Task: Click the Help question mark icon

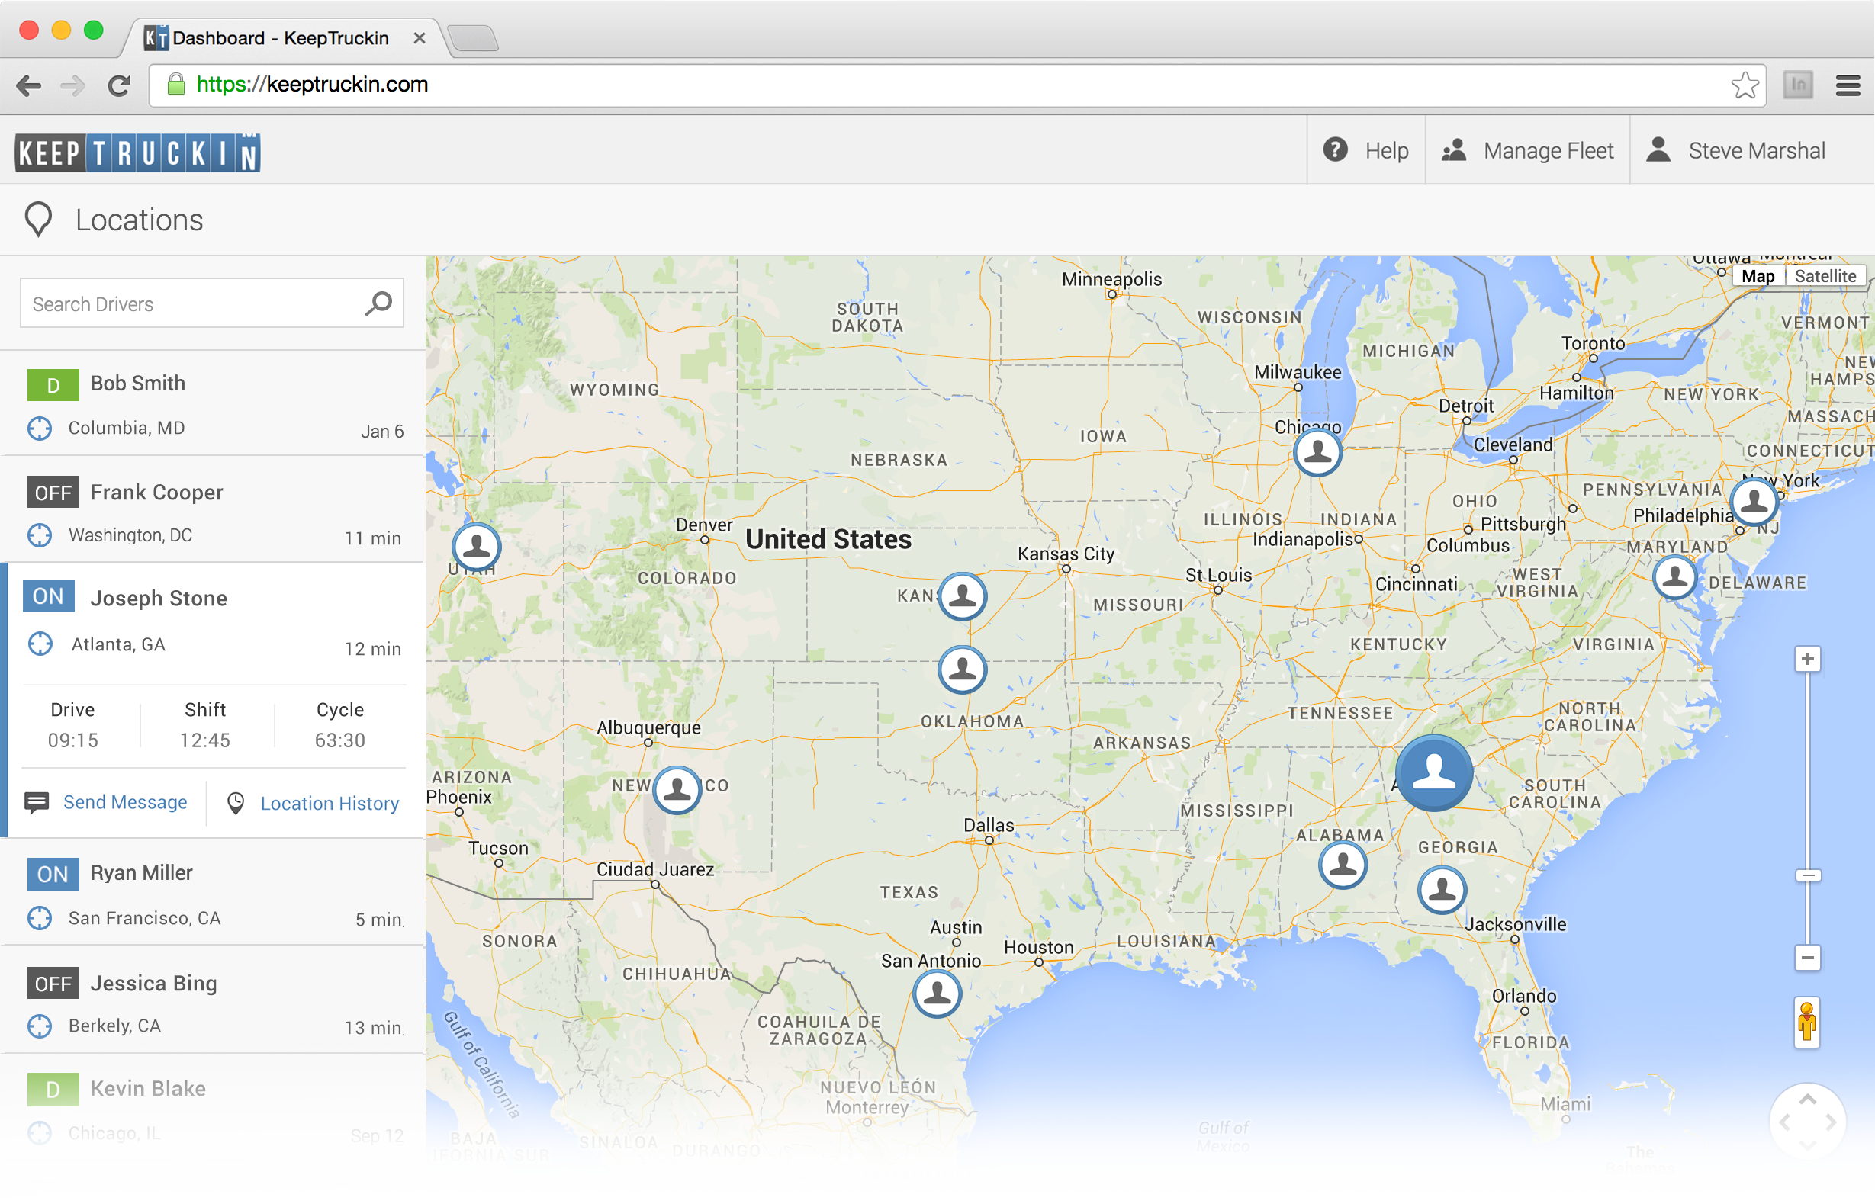Action: tap(1335, 149)
